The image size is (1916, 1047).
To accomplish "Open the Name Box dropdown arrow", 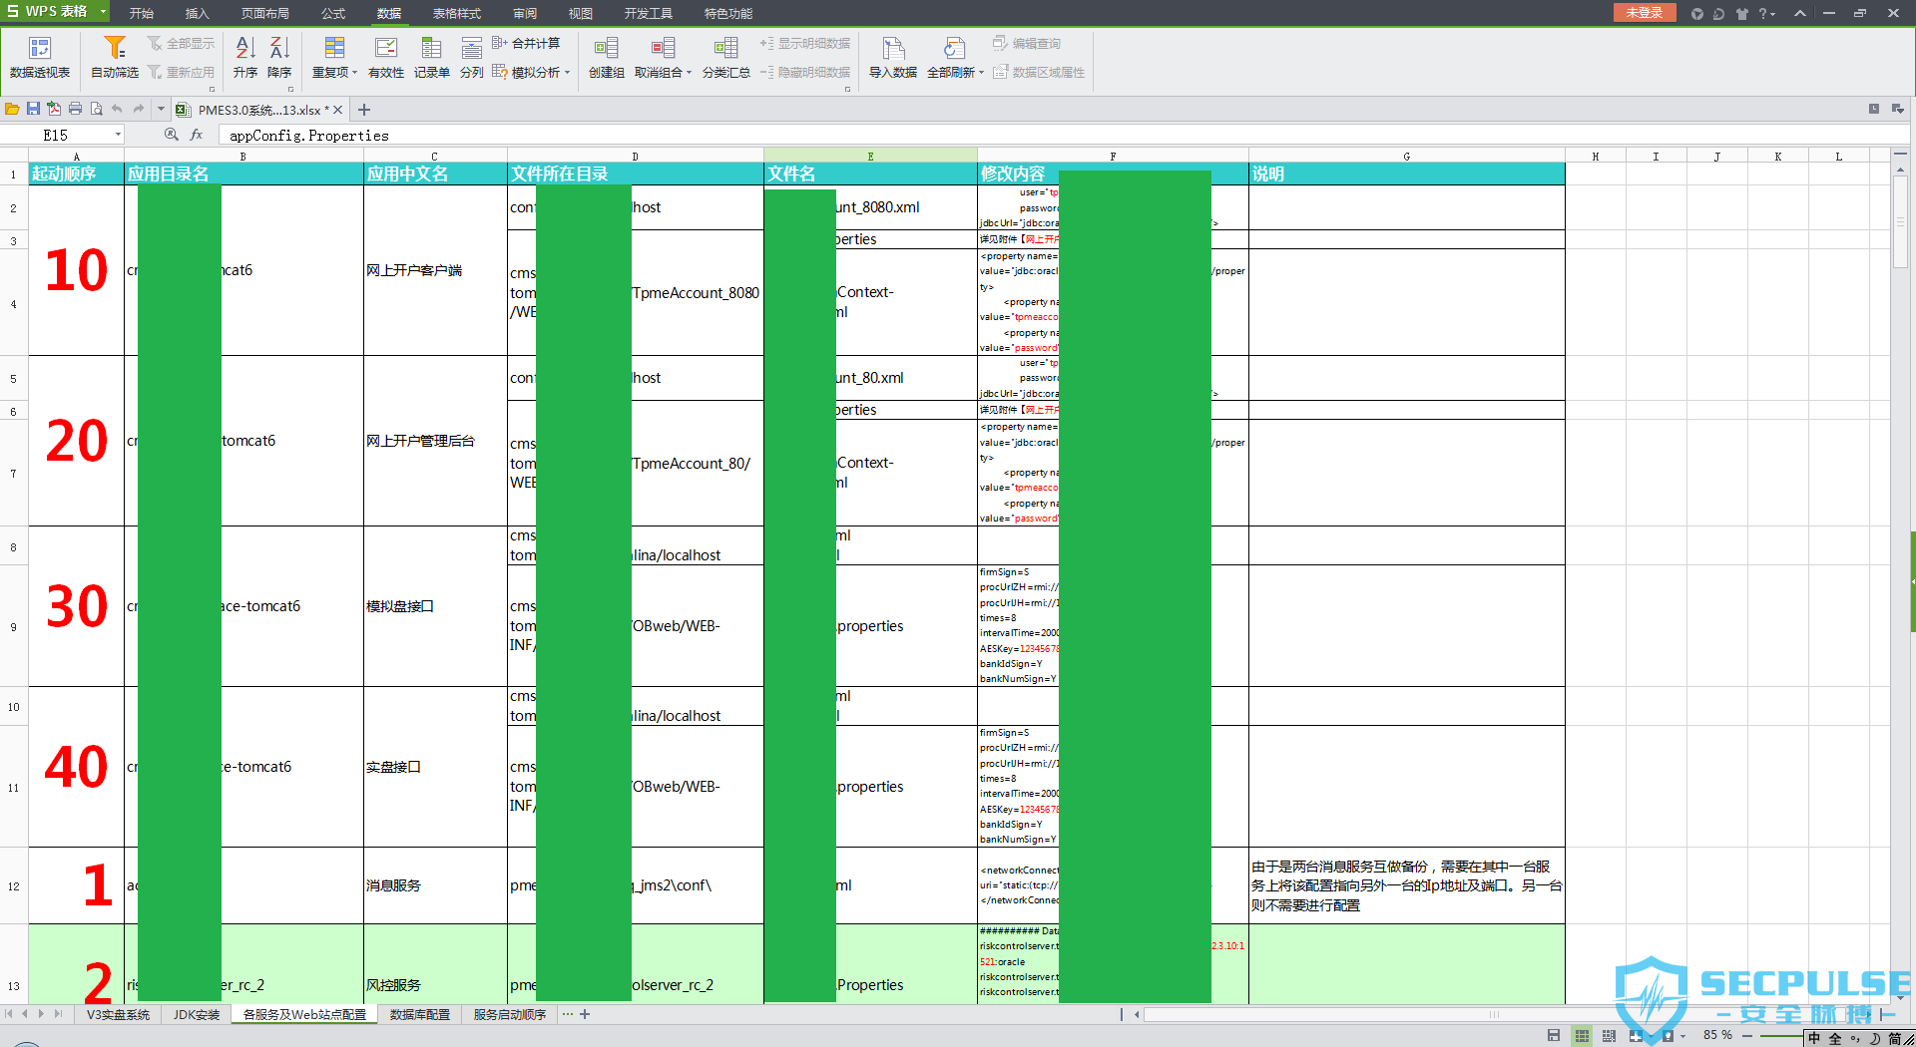I will click(x=118, y=135).
